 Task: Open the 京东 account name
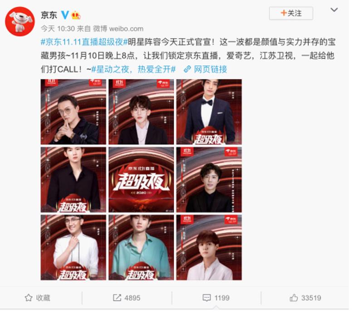tap(49, 15)
